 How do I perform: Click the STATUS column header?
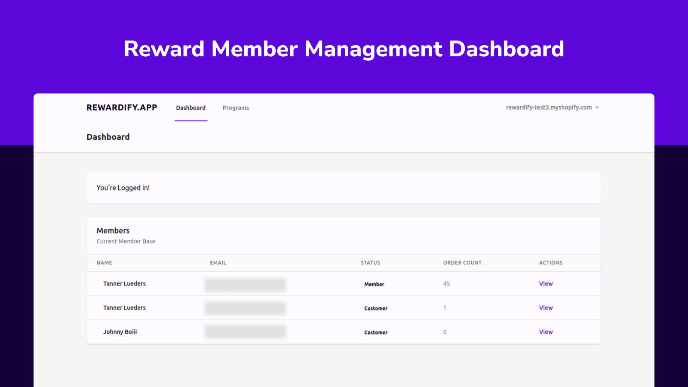[x=370, y=263]
